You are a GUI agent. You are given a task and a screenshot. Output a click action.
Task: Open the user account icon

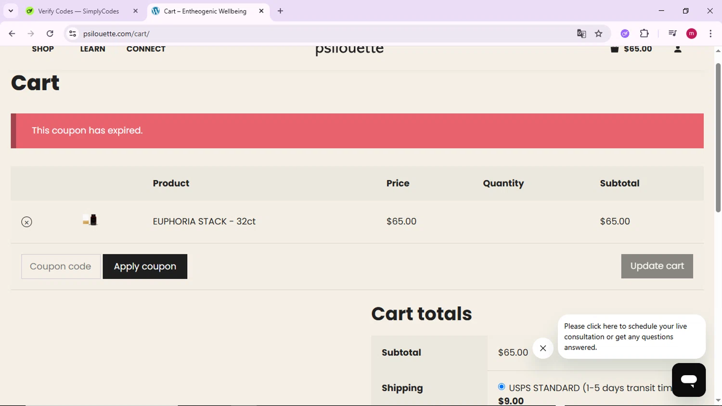(678, 49)
